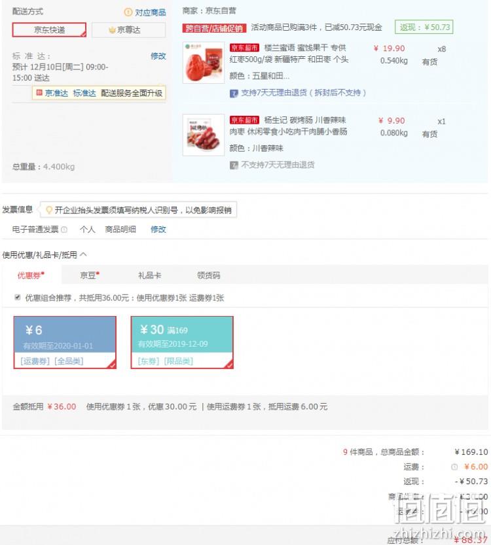Image resolution: width=491 pixels, height=545 pixels.
Task: Switch to the 优惠券 tab
Action: [31, 275]
